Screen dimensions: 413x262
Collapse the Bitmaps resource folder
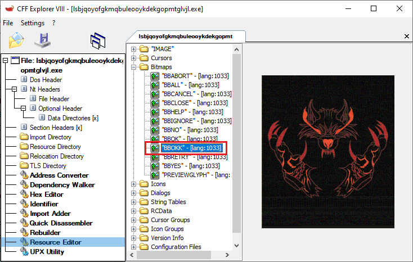point(134,67)
